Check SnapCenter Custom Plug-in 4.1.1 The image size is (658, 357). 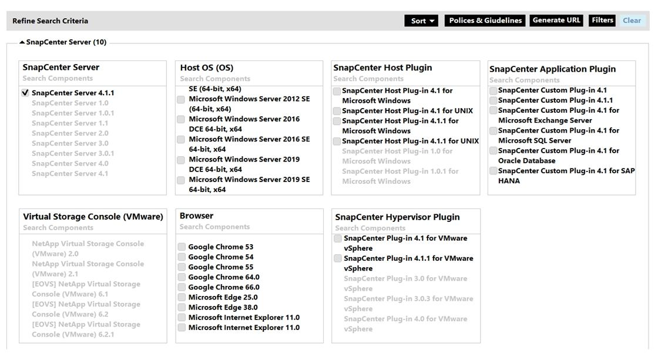(x=493, y=100)
